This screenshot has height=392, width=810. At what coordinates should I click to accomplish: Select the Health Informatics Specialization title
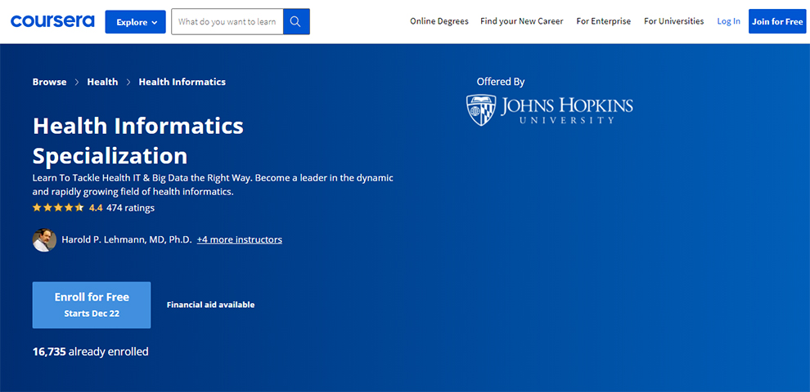pos(138,140)
